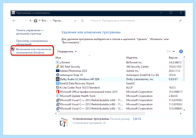
Task: Select the K-Lite Codec Pack icon
Action: (58, 88)
